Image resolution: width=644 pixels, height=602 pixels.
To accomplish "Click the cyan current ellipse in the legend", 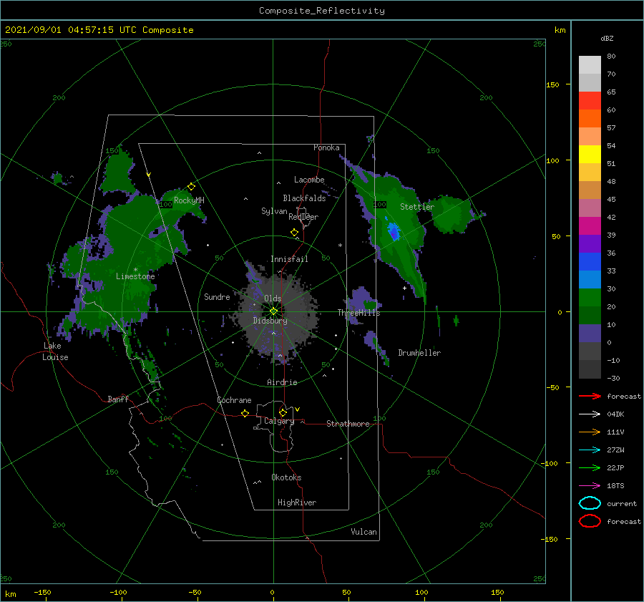I will (590, 503).
